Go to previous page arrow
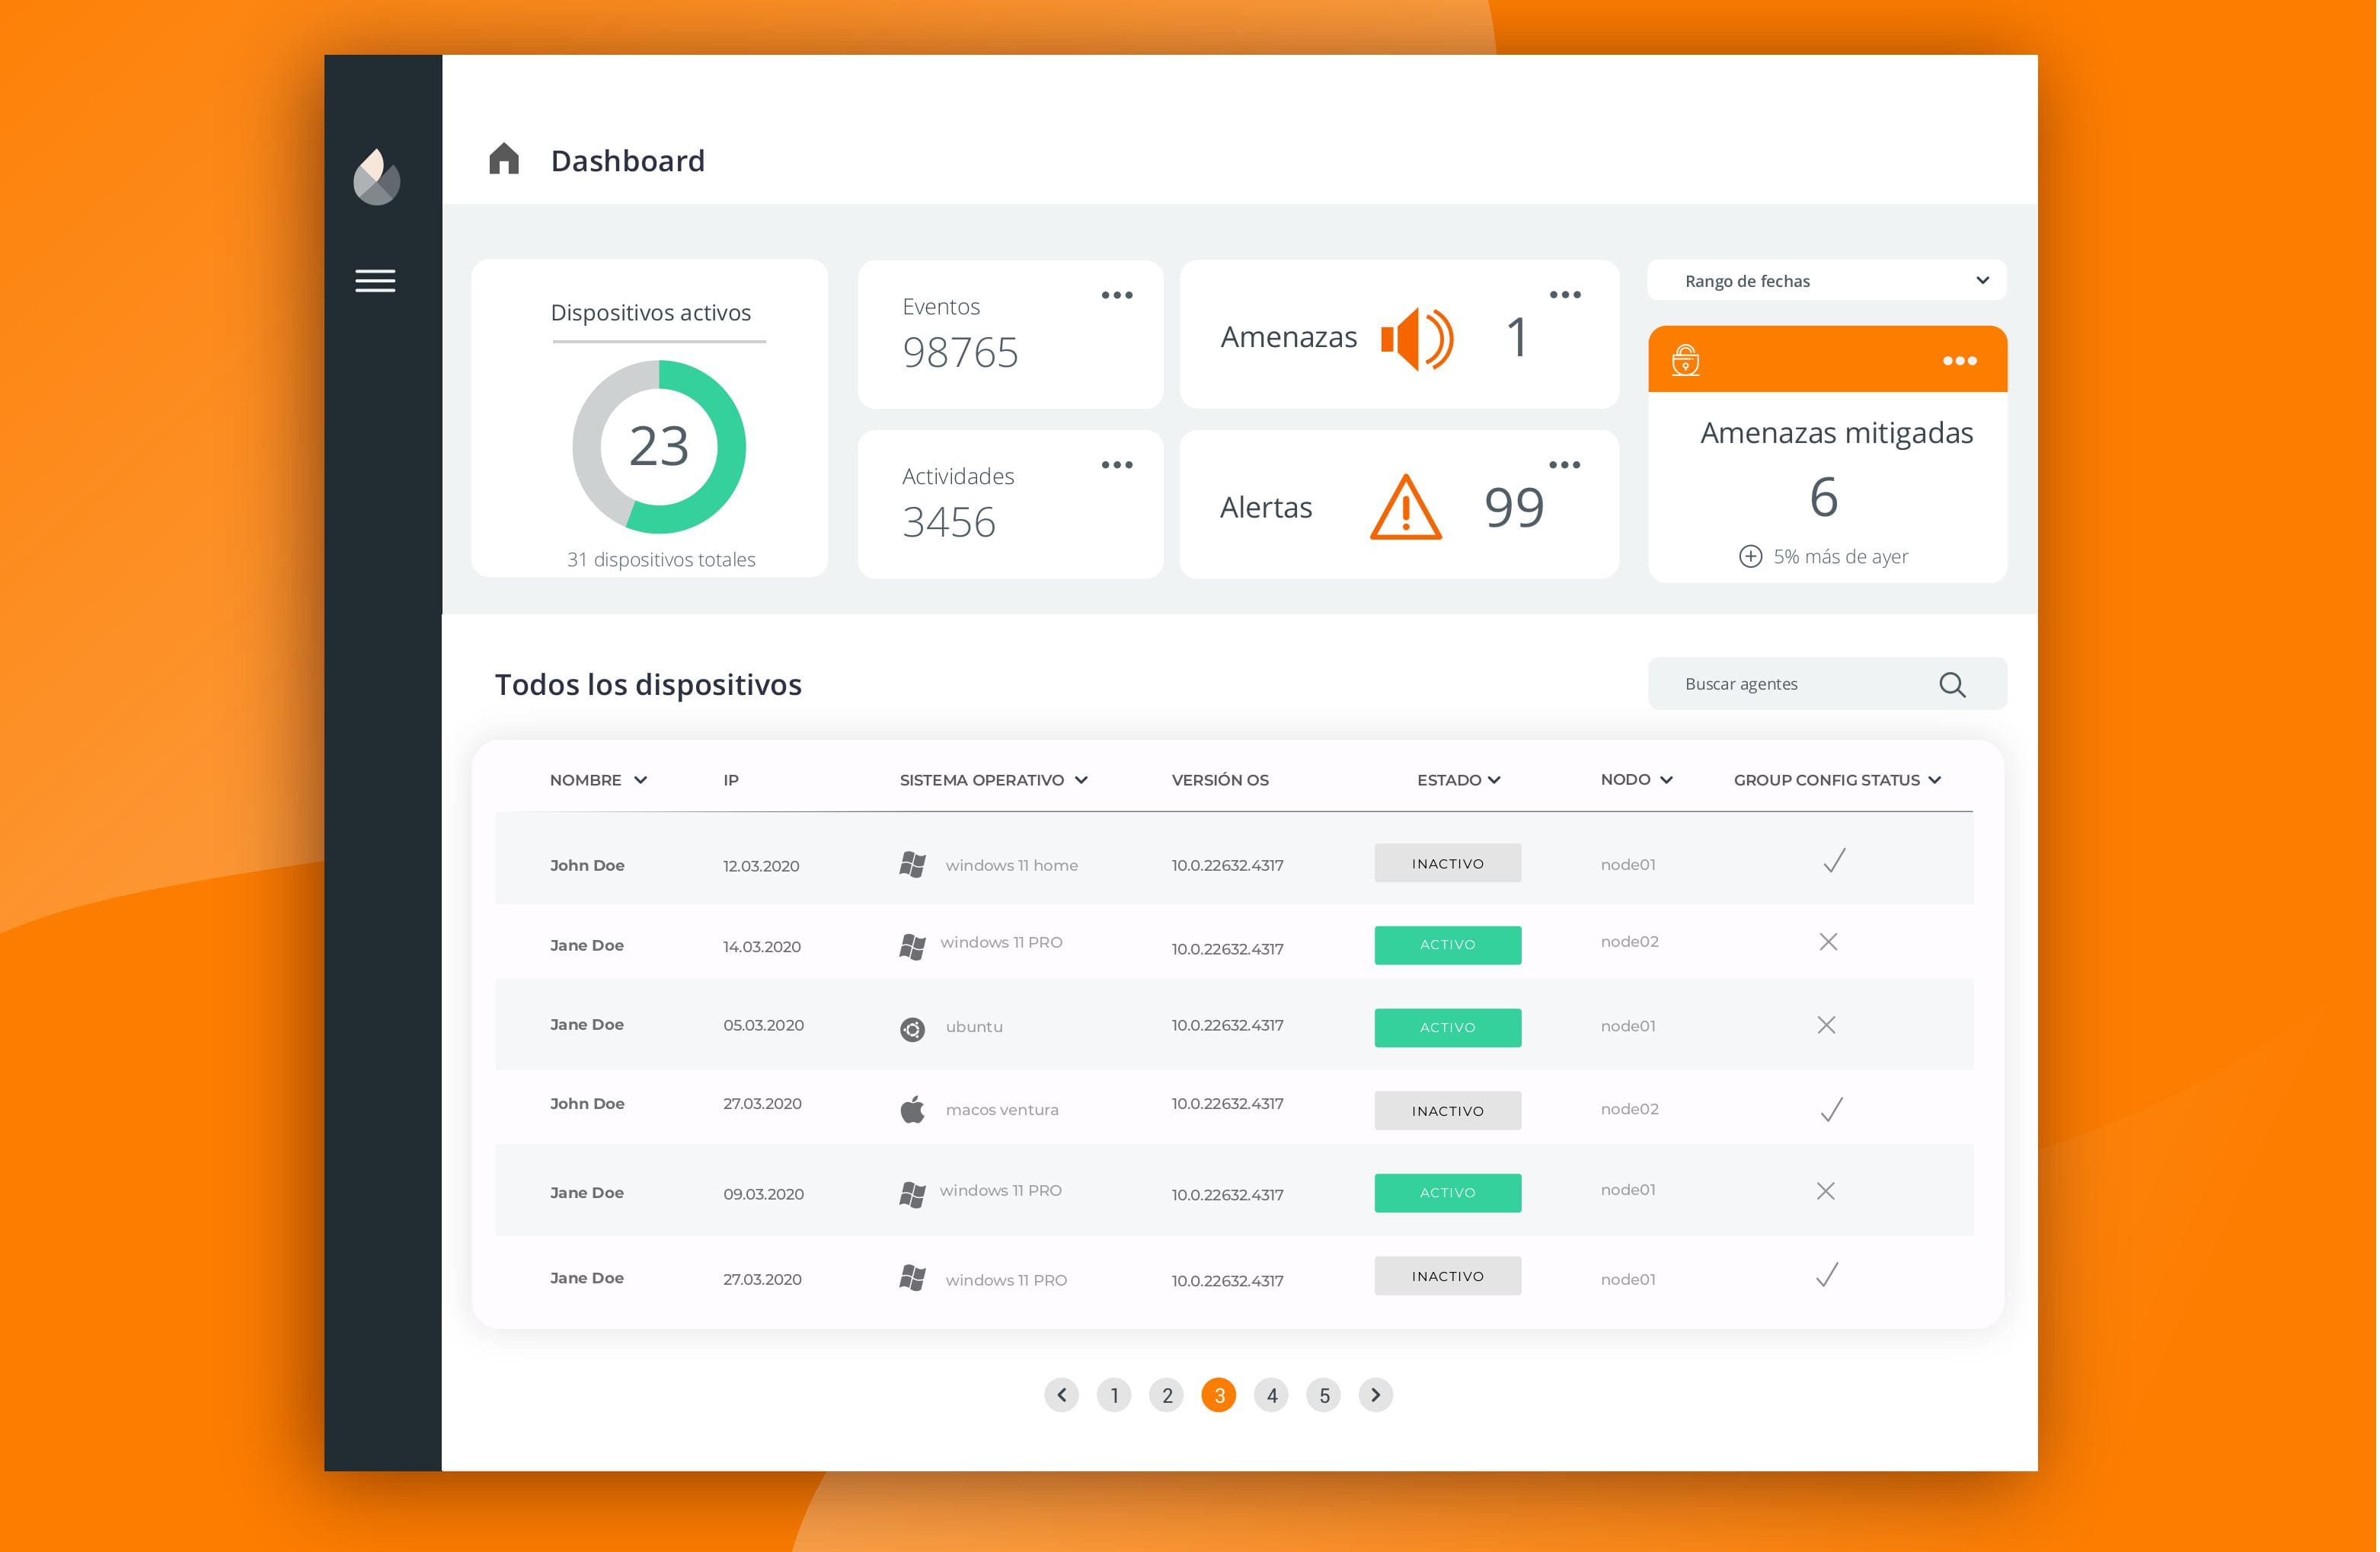 click(x=1062, y=1395)
